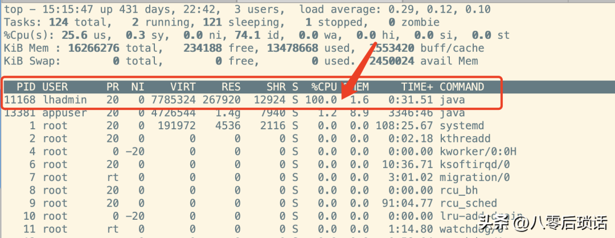615x238 pixels.
Task: Click the 'ksoftirqd/0' command
Action: tap(474, 165)
